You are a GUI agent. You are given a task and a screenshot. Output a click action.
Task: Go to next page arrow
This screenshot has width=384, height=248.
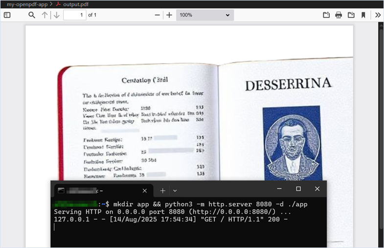(x=56, y=15)
